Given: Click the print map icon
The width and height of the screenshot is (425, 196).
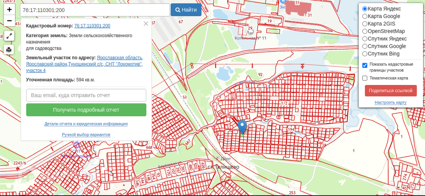Looking at the screenshot, I should [9, 49].
